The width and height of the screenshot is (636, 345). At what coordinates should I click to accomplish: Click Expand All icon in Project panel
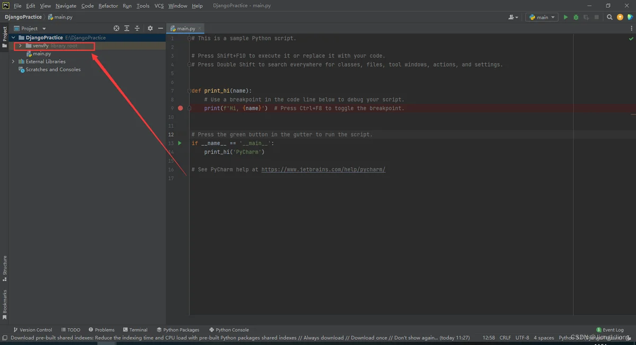(x=127, y=28)
